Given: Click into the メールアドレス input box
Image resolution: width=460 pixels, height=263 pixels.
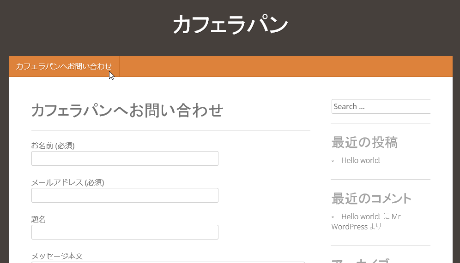Looking at the screenshot, I should coord(125,195).
